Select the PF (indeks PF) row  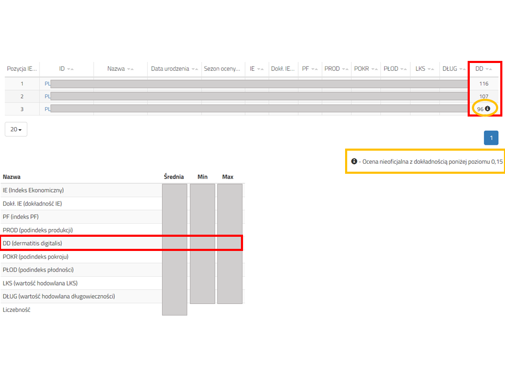point(123,217)
